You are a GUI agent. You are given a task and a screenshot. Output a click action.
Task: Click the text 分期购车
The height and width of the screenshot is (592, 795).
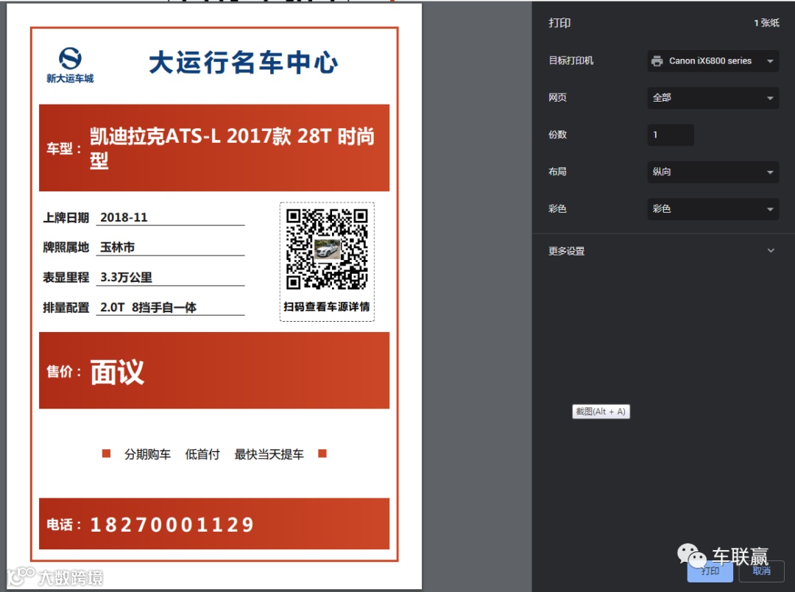(147, 454)
